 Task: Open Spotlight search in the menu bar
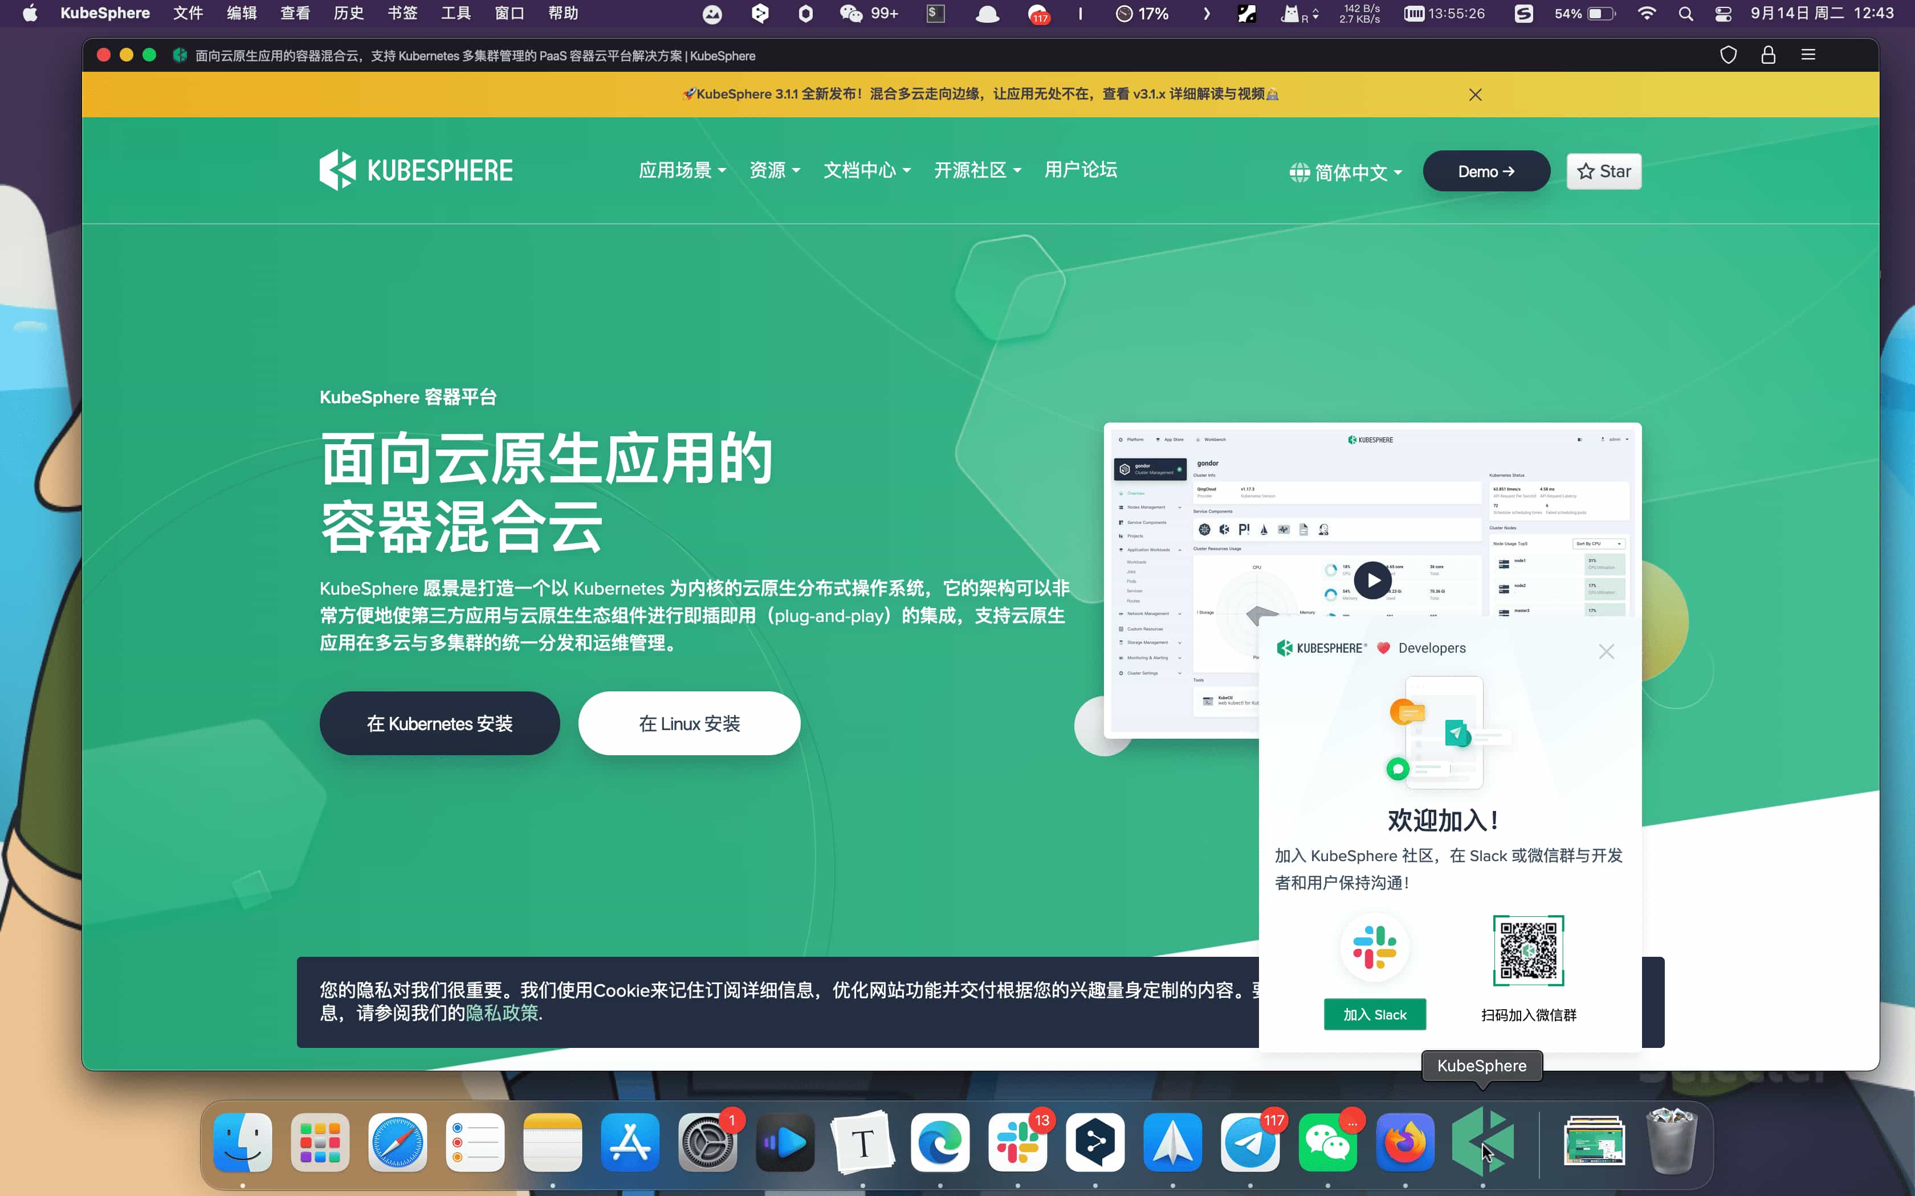(x=1685, y=14)
